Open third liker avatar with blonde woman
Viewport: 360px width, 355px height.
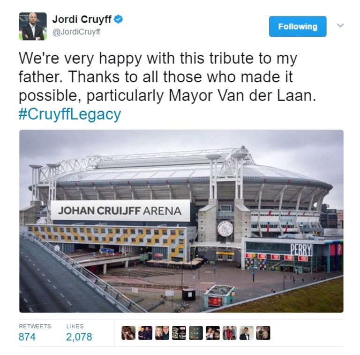coord(162,333)
